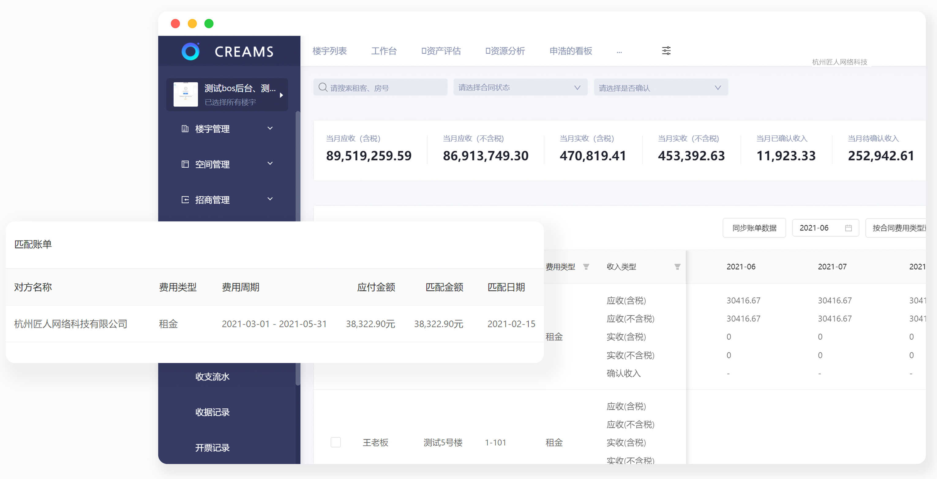Open 收支流水 in sidebar
This screenshot has width=937, height=479.
[x=212, y=376]
